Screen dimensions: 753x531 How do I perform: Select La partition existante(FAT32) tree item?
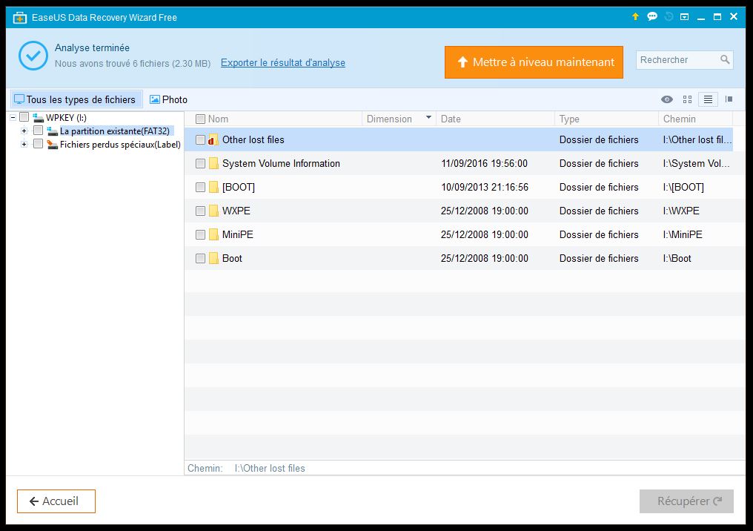click(x=115, y=131)
